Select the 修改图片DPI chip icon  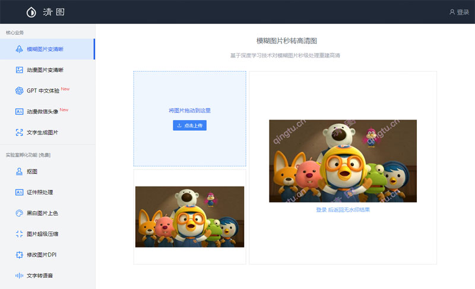20,255
